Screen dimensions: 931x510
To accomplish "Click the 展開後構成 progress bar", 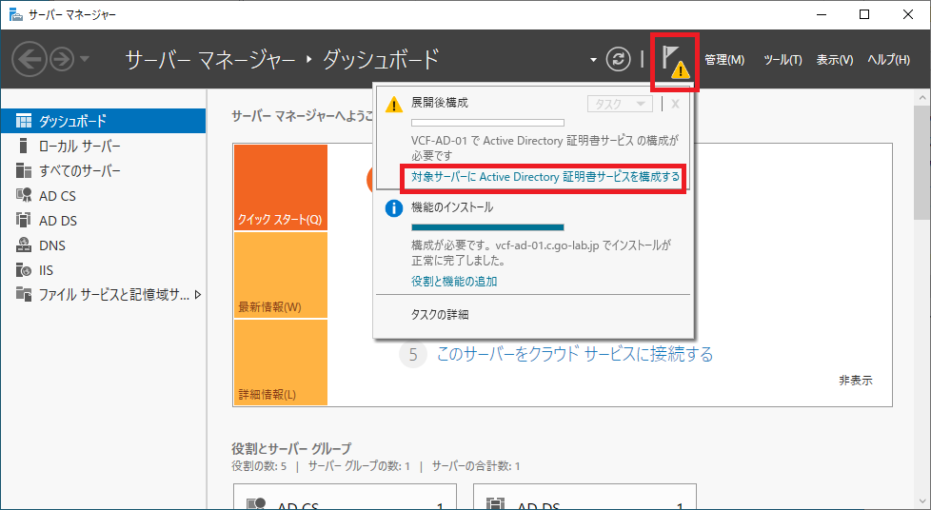I will click(x=487, y=123).
